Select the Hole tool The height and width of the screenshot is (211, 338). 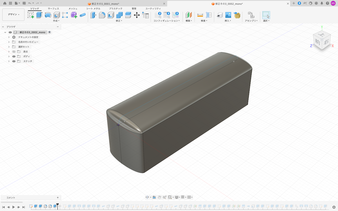coord(57,15)
